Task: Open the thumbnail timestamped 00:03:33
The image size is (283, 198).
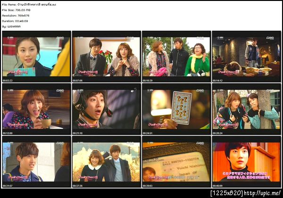Action: coord(36,57)
